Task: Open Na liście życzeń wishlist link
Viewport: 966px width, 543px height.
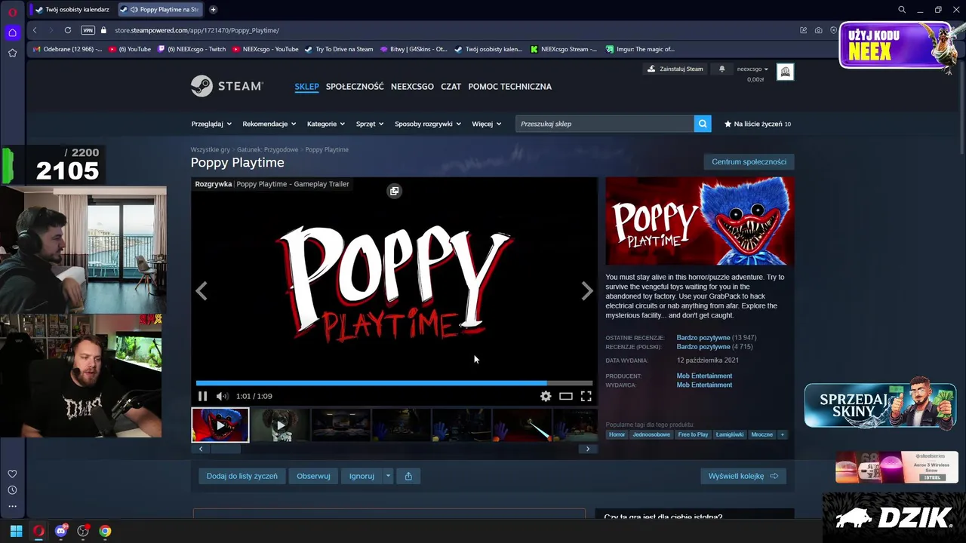Action: click(x=758, y=124)
